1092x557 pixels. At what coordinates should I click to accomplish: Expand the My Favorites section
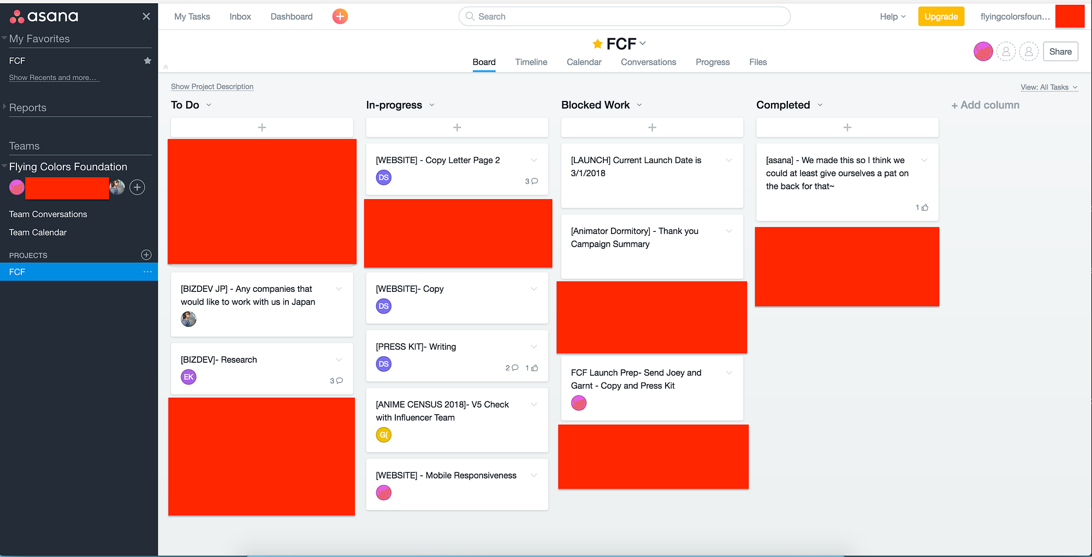pyautogui.click(x=4, y=38)
